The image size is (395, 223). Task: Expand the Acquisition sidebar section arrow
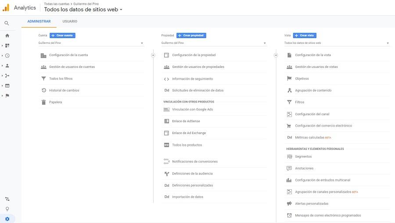click(x=2, y=76)
